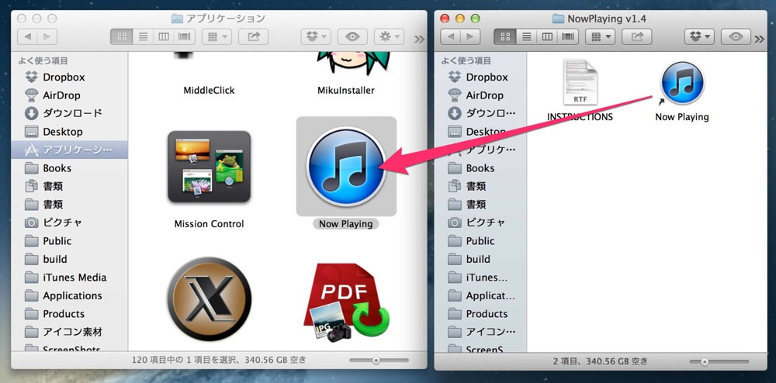This screenshot has width=776, height=383.
Task: Go forward in the NowPlaying v1.4 window
Action: tap(469, 36)
